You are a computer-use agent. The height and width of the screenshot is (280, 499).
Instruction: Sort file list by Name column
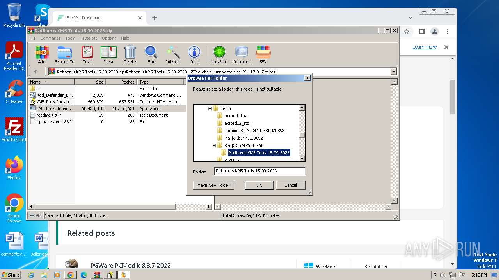(51, 82)
